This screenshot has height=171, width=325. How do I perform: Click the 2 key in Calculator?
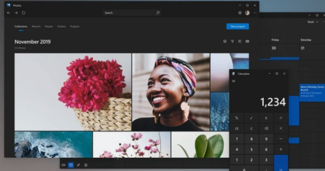click(251, 160)
